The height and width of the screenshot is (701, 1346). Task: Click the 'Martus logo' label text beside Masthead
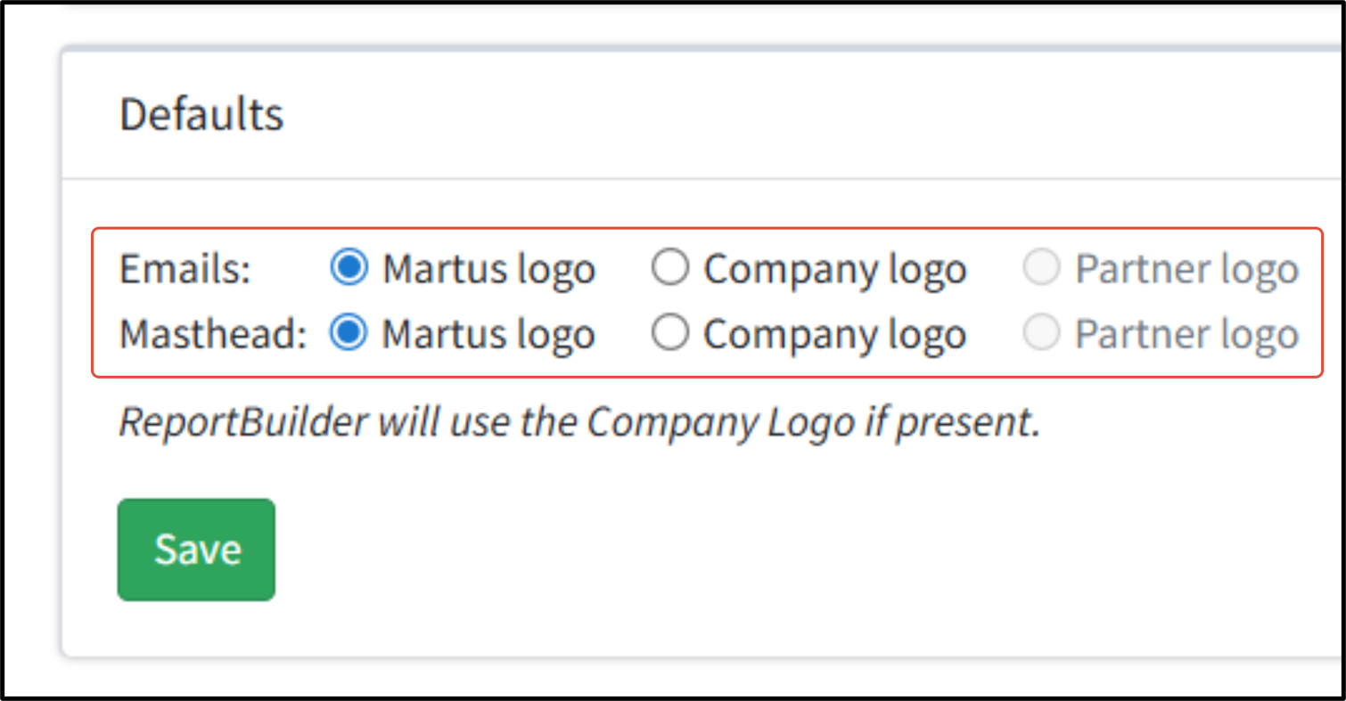[x=488, y=335]
